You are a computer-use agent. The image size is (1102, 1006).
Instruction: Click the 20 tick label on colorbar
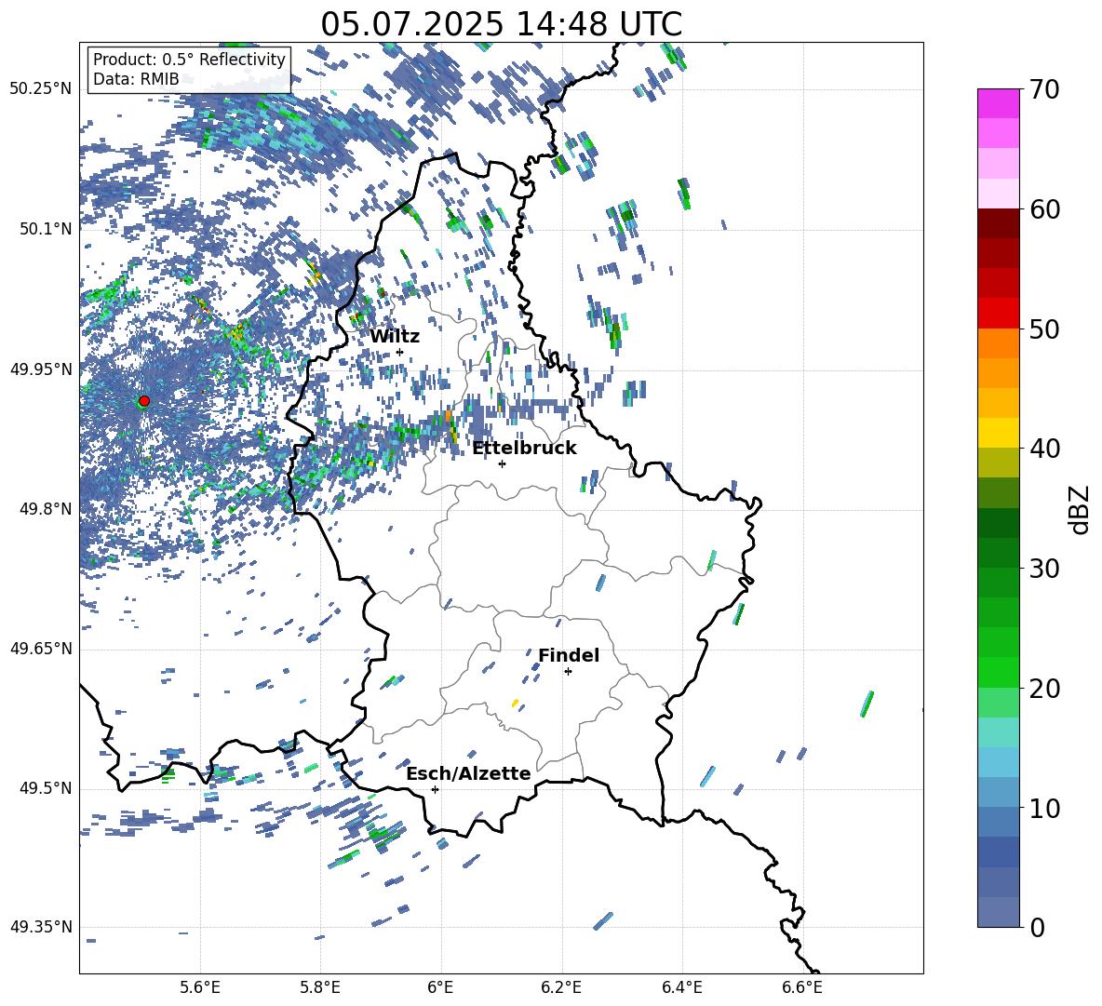1044,689
